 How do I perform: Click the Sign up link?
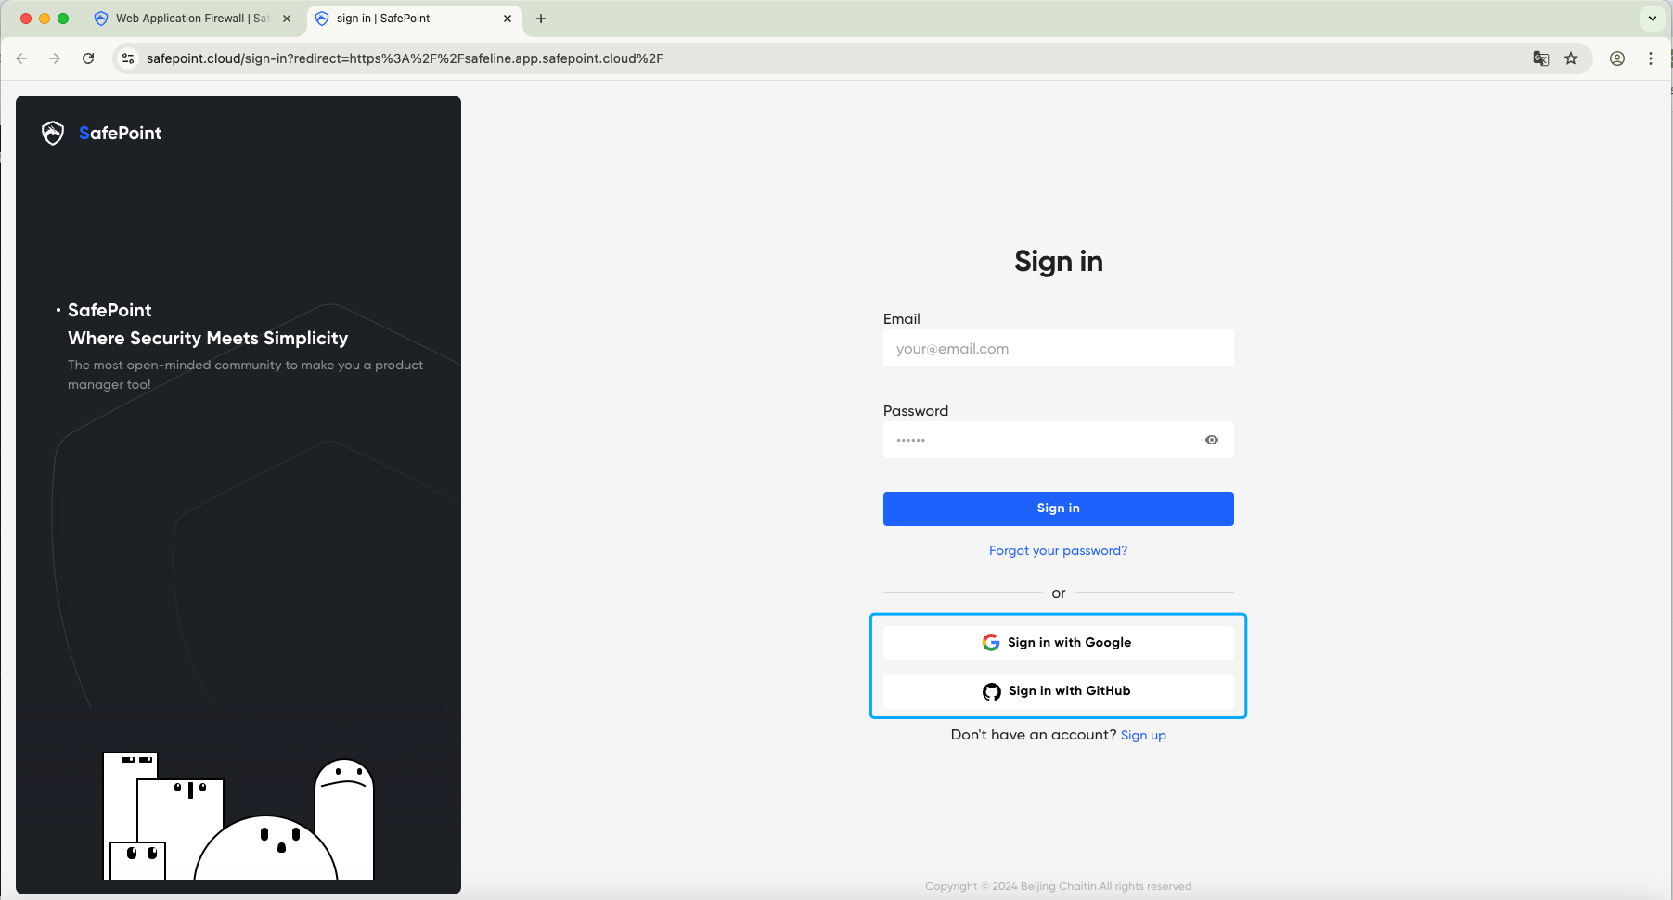tap(1143, 736)
